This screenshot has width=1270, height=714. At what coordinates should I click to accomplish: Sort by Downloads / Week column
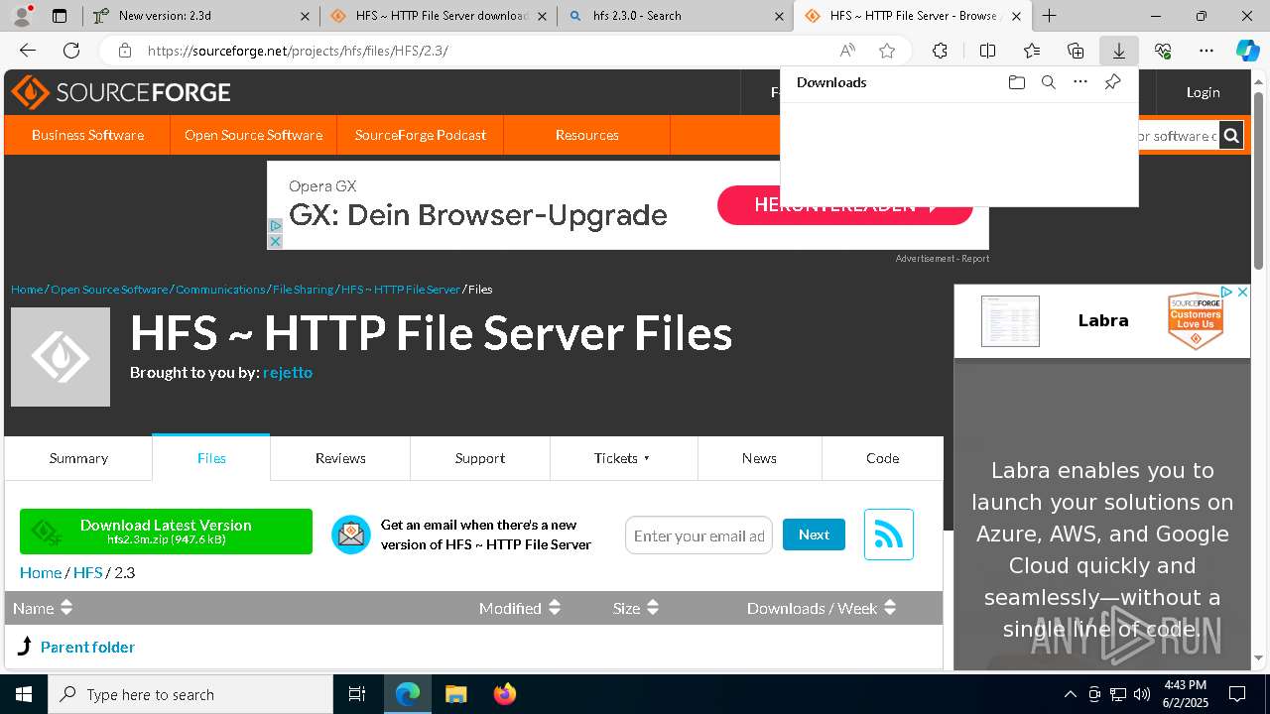point(822,608)
